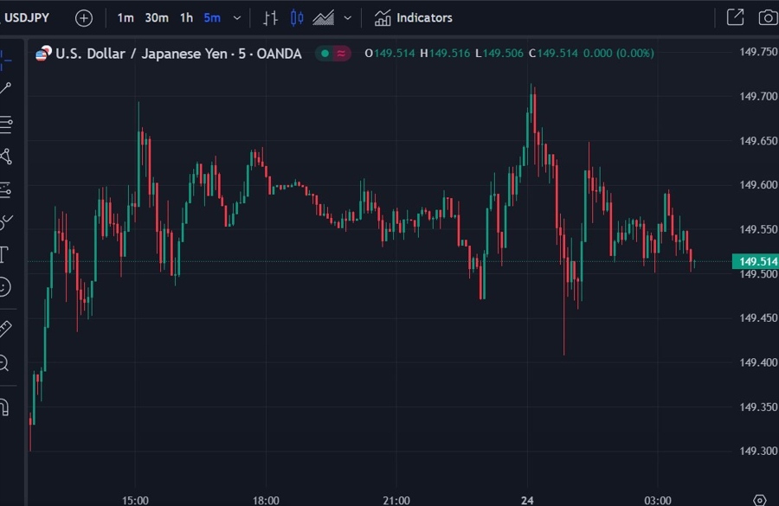
Task: Select the pattern drawing tool
Action: coord(6,157)
